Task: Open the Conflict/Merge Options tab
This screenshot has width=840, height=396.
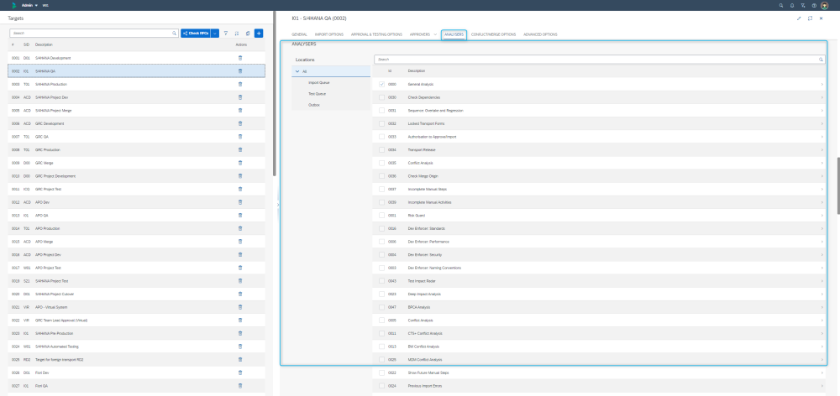Action: (x=493, y=34)
